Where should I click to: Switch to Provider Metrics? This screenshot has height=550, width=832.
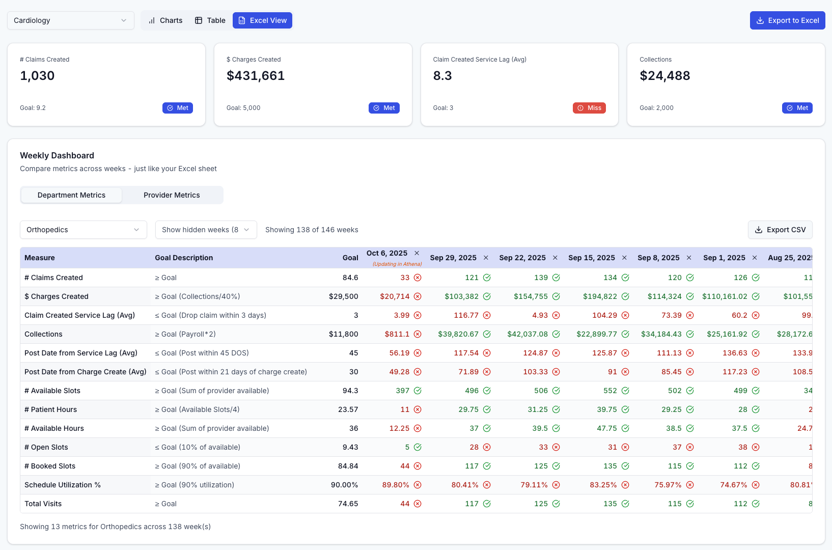point(172,195)
